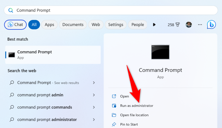Click the pin icon for Pin to Start
The height and width of the screenshot is (128, 222).
pos(114,124)
